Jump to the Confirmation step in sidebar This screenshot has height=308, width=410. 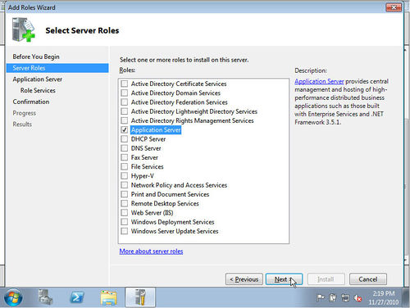point(31,102)
